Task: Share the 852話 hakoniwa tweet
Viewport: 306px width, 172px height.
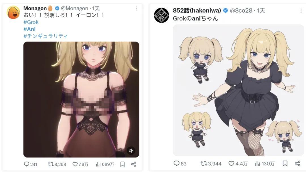Action: click(297, 163)
